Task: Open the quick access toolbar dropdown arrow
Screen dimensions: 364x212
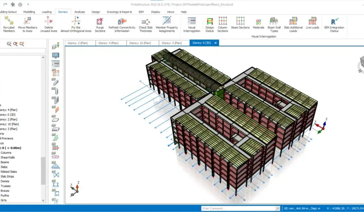Action: point(28,4)
